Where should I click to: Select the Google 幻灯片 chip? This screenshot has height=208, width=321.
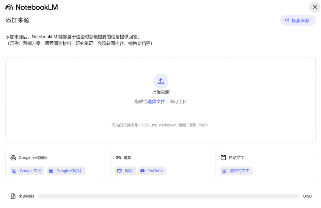pos(66,171)
